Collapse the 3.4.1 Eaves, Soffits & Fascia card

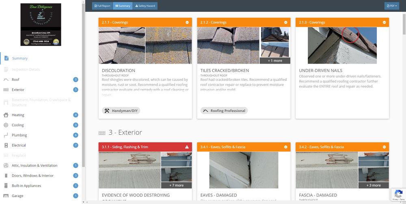click(x=285, y=147)
